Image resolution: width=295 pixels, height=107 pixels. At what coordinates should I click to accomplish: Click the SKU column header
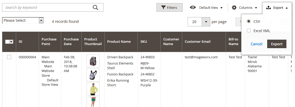coord(149,42)
